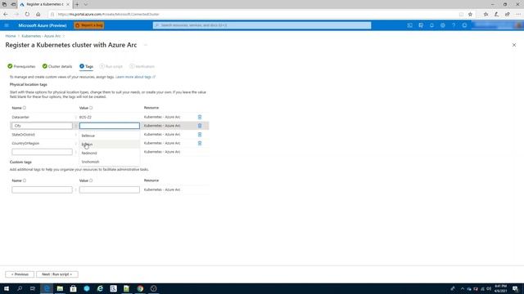Show info for physical tags Name column
This screenshot has width=524, height=294.
pos(25,108)
